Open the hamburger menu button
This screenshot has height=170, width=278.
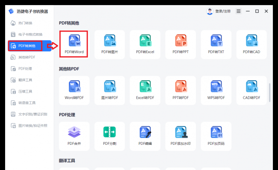(x=239, y=11)
